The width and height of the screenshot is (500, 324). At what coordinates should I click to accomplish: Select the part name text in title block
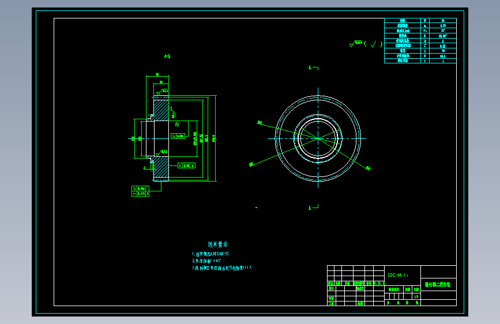click(438, 284)
